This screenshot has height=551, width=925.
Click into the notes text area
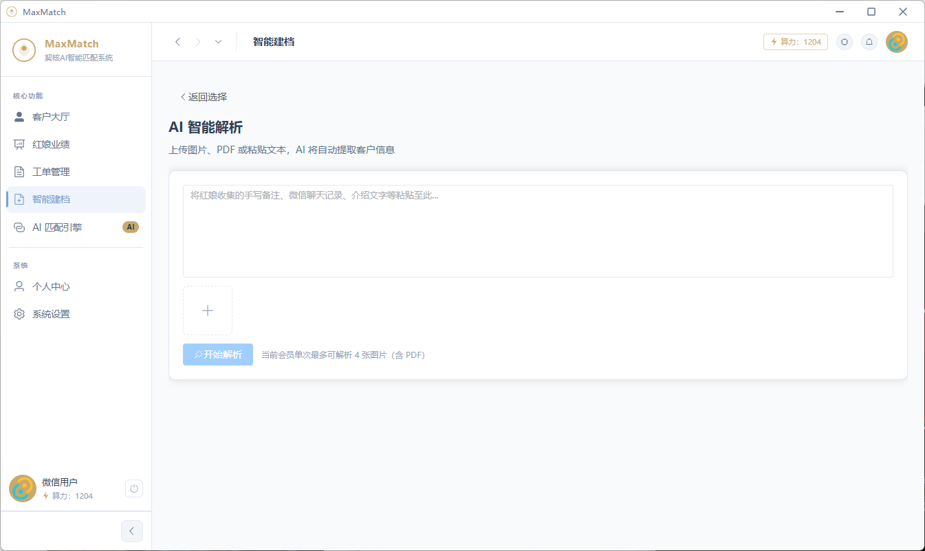[538, 231]
